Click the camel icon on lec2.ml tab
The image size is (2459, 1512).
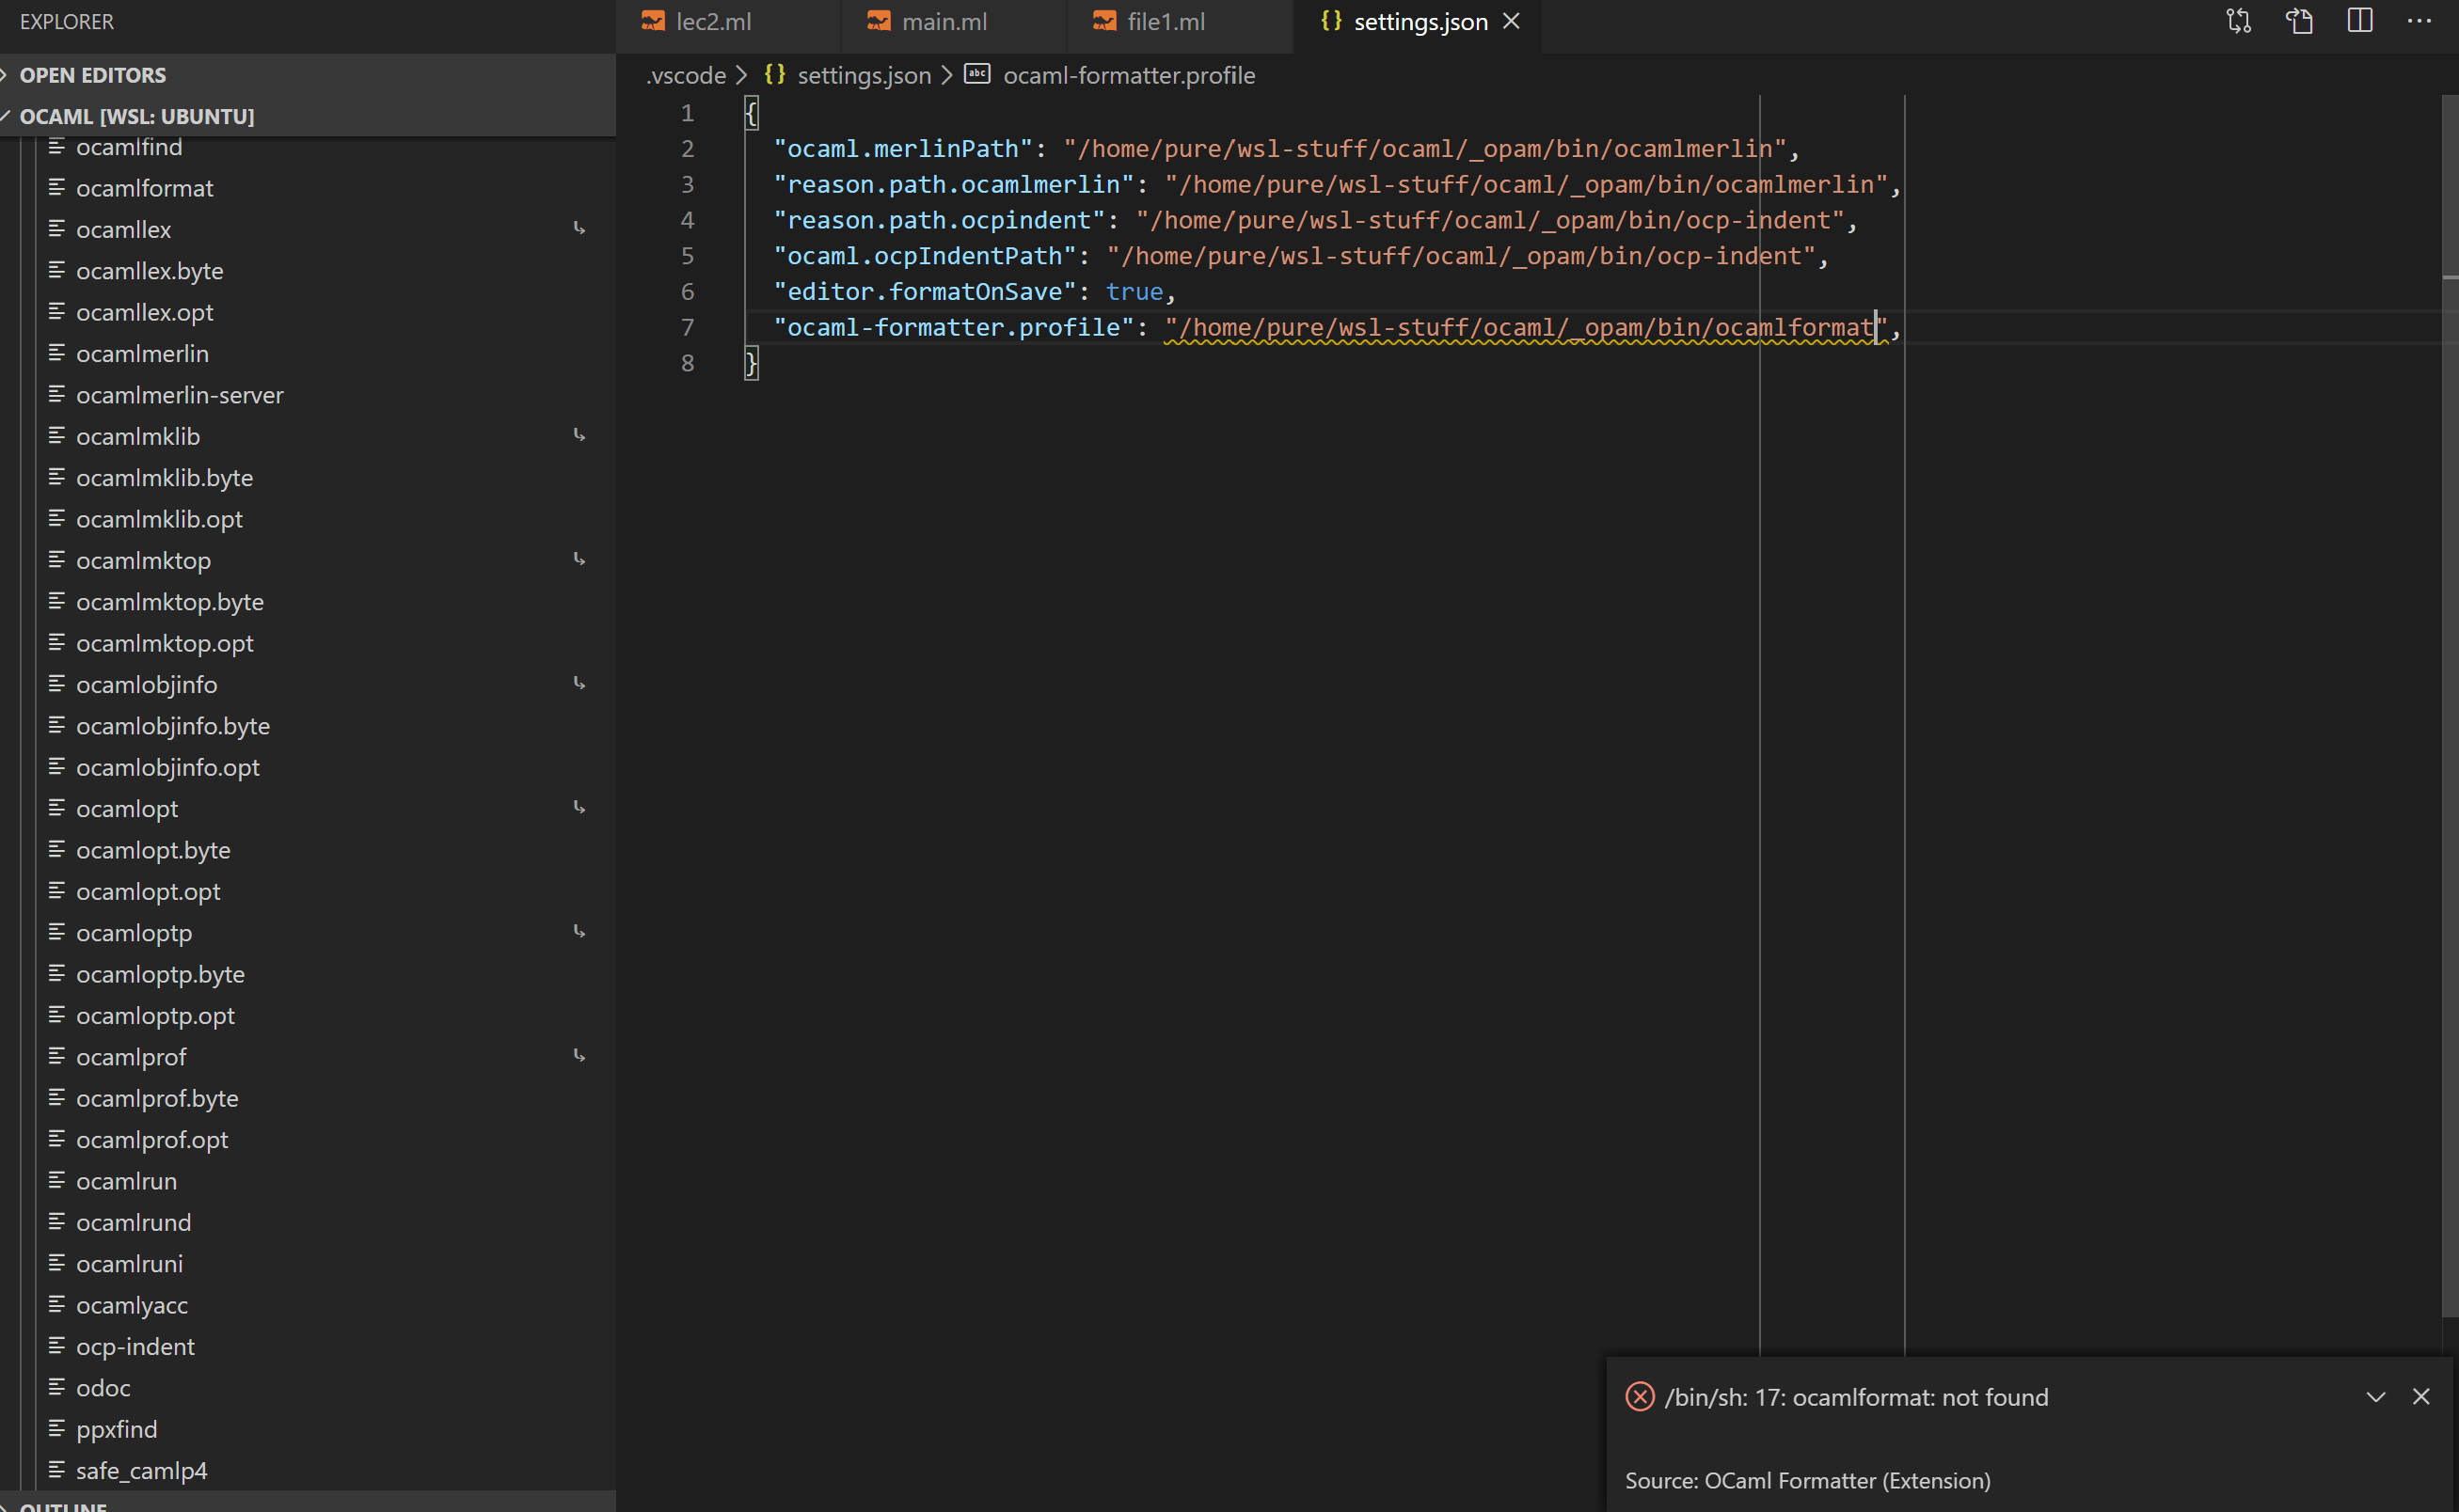point(653,20)
